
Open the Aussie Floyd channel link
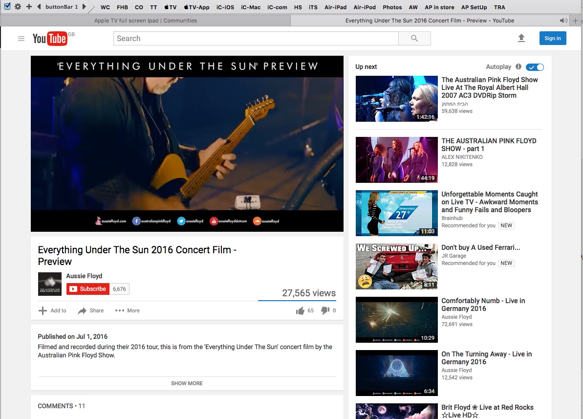tap(84, 276)
